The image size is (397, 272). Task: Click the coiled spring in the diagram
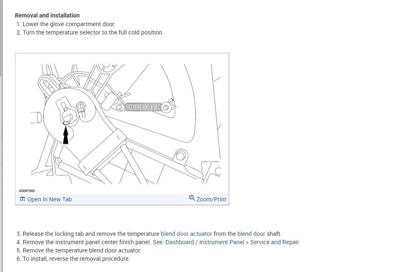143,107
